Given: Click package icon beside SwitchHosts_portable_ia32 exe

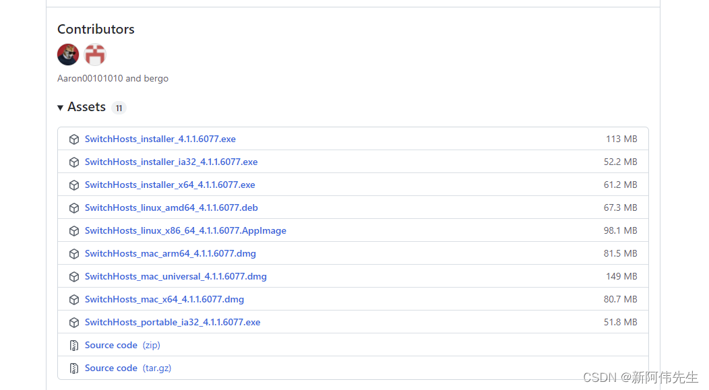Looking at the screenshot, I should (x=74, y=323).
